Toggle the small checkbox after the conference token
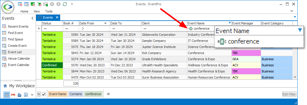 click(108, 94)
